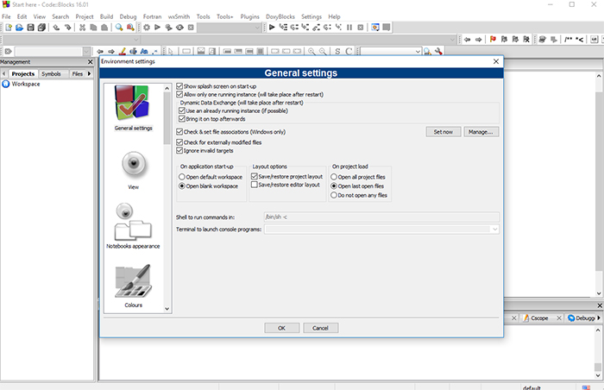Image resolution: width=604 pixels, height=390 pixels.
Task: Toggle Check & set file associations checkbox
Action: click(179, 132)
